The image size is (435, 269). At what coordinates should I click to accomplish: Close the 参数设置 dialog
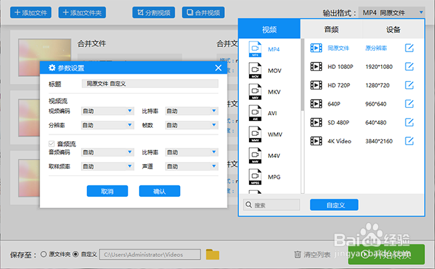(x=218, y=68)
